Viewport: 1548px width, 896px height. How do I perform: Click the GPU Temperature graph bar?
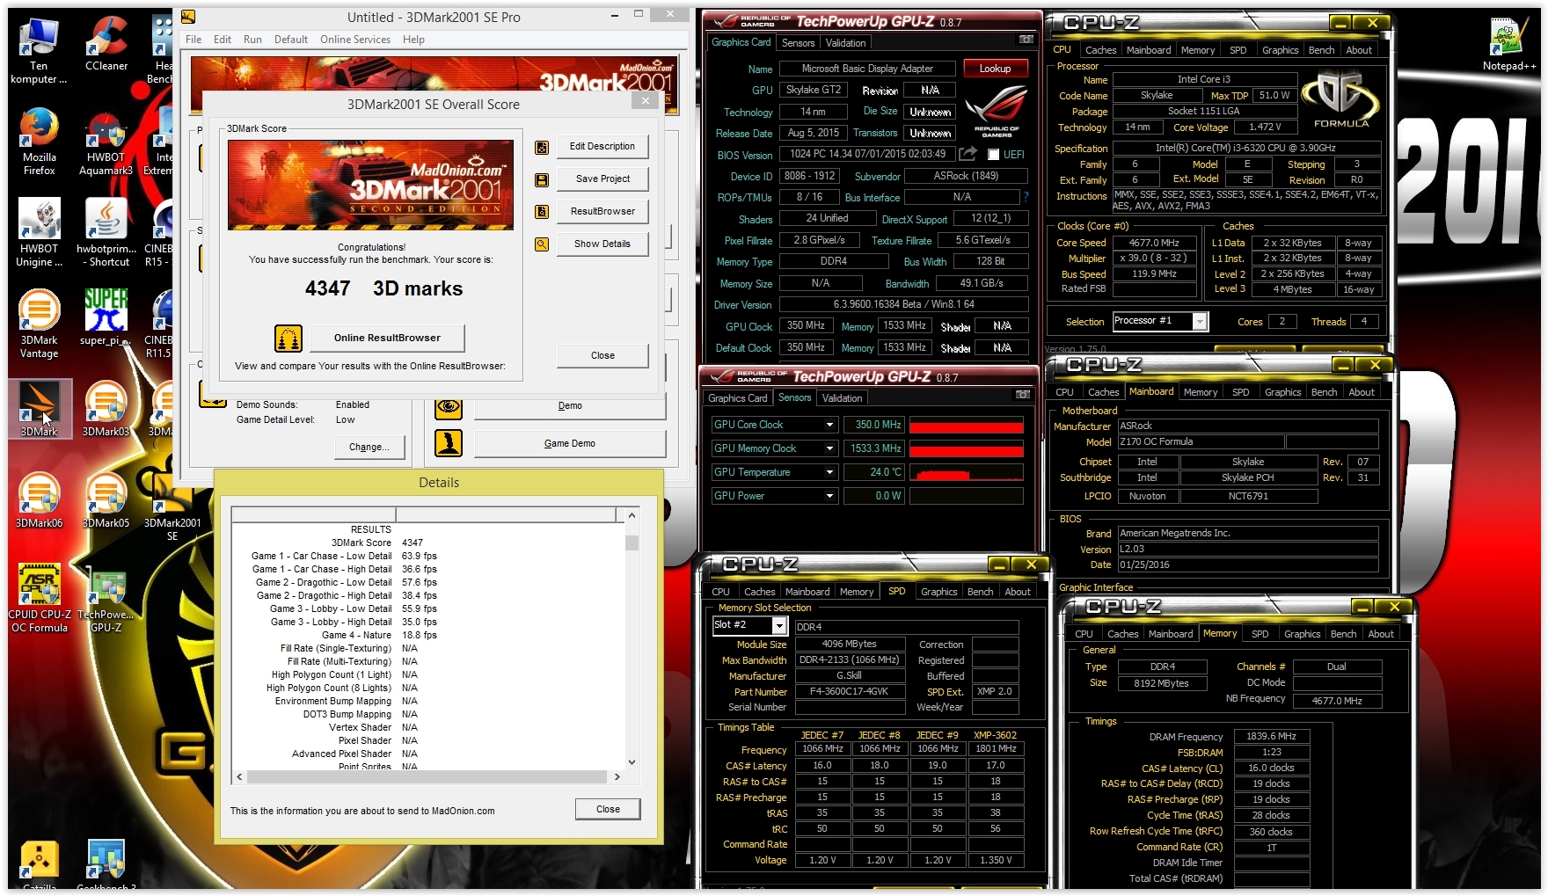coord(966,473)
